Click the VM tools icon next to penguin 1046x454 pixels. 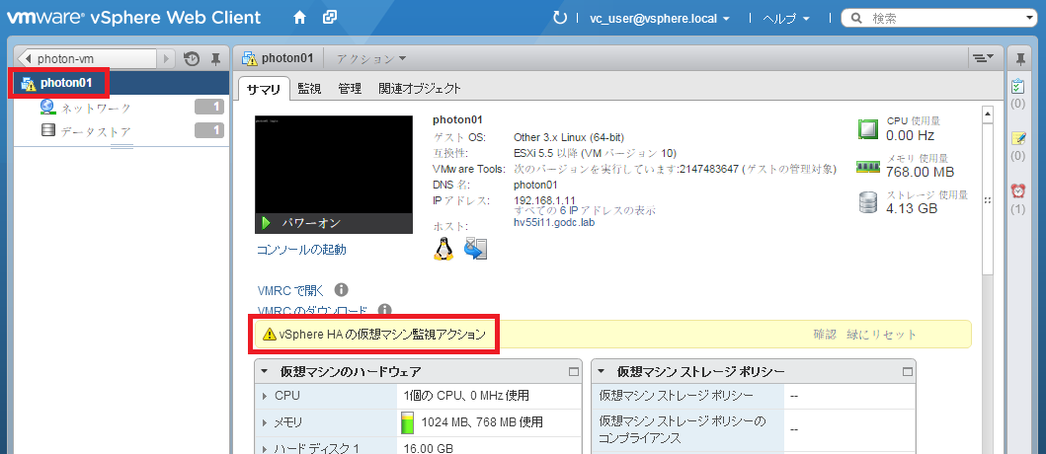coord(476,248)
